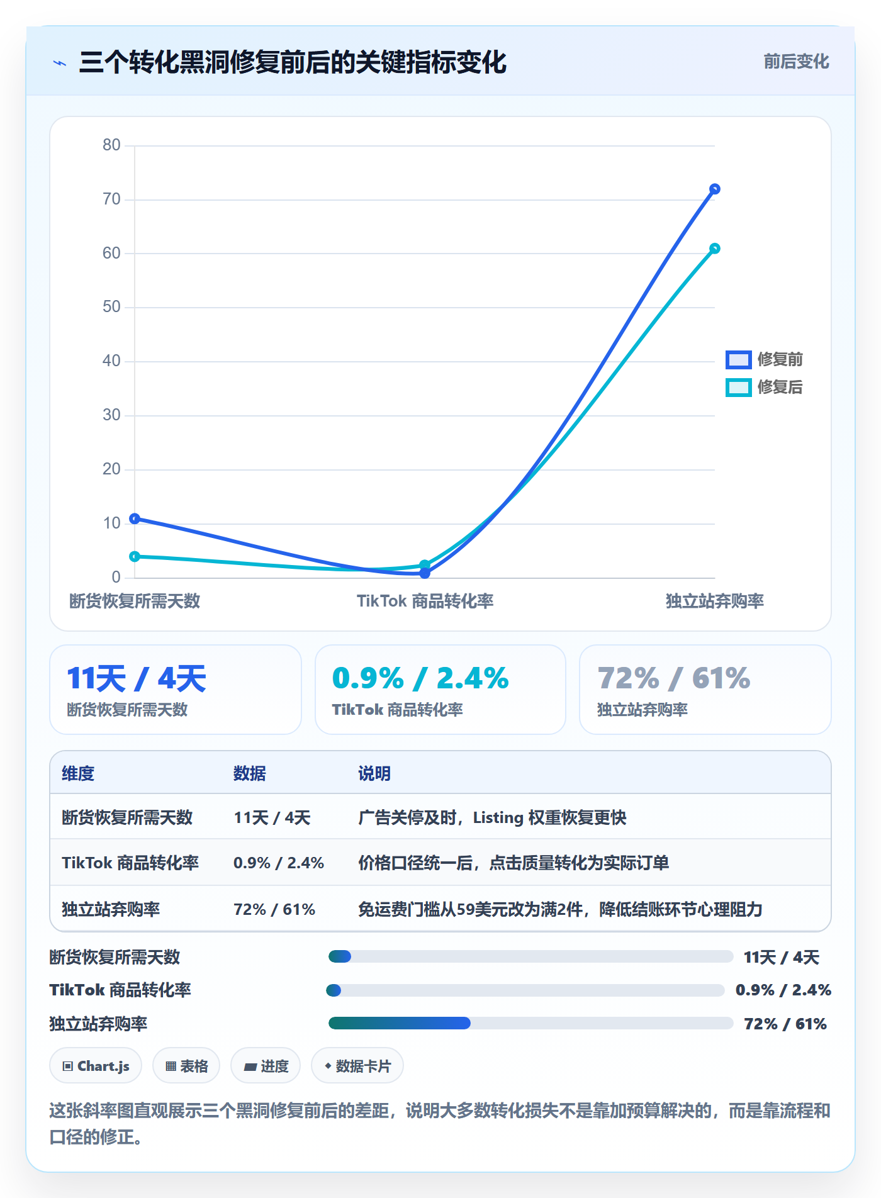
Task: Click the 修复后 legend label text
Action: [x=780, y=388]
